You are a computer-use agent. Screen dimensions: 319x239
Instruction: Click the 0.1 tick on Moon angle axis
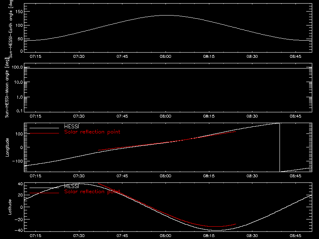20,111
